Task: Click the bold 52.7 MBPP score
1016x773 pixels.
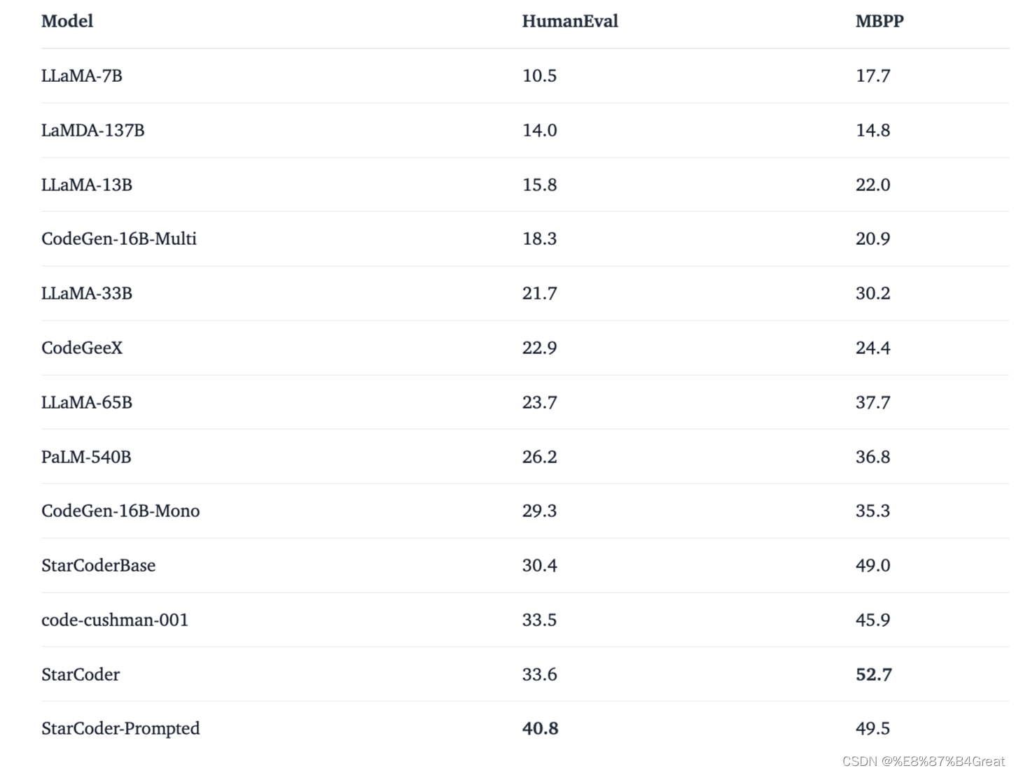Action: click(x=874, y=674)
